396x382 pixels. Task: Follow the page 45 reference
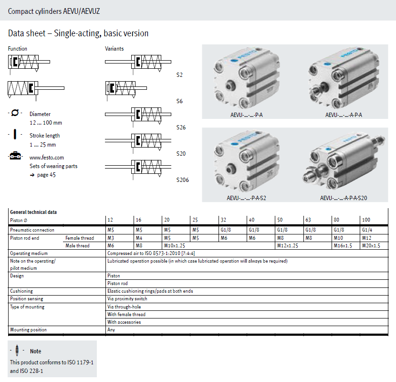(x=46, y=175)
